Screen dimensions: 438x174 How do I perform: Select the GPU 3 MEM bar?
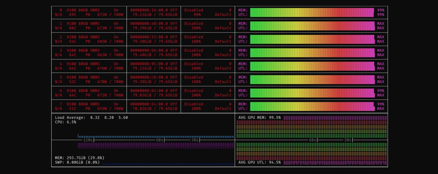click(x=312, y=51)
